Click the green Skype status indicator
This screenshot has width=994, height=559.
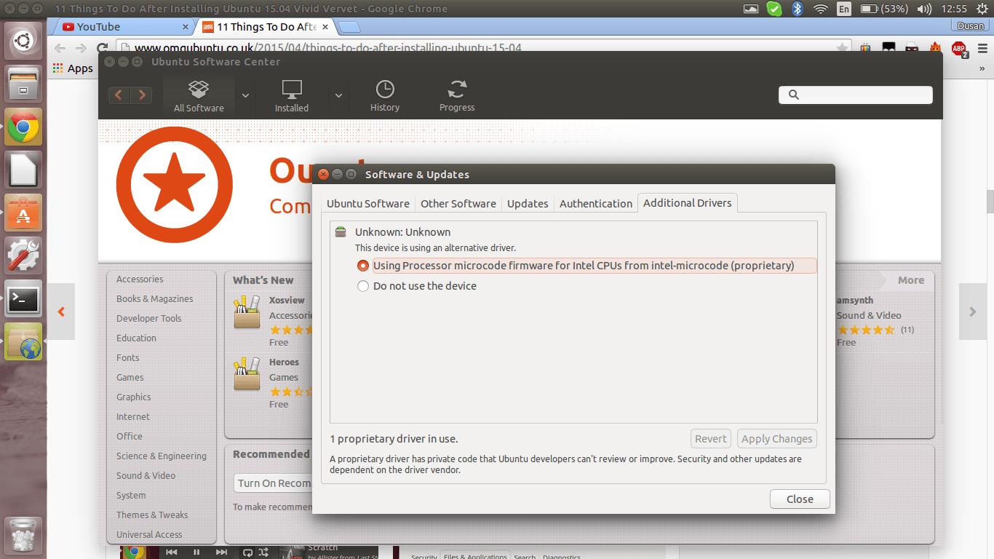pyautogui.click(x=774, y=9)
